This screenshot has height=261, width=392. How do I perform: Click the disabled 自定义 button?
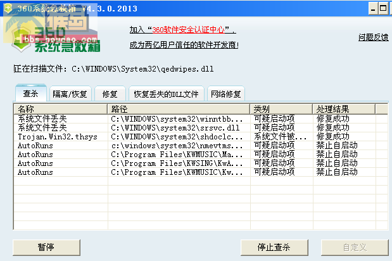click(x=355, y=247)
